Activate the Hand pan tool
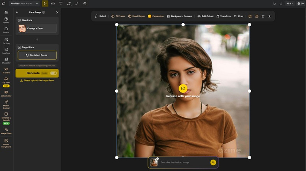This screenshot has height=171, width=306. coord(85,3)
